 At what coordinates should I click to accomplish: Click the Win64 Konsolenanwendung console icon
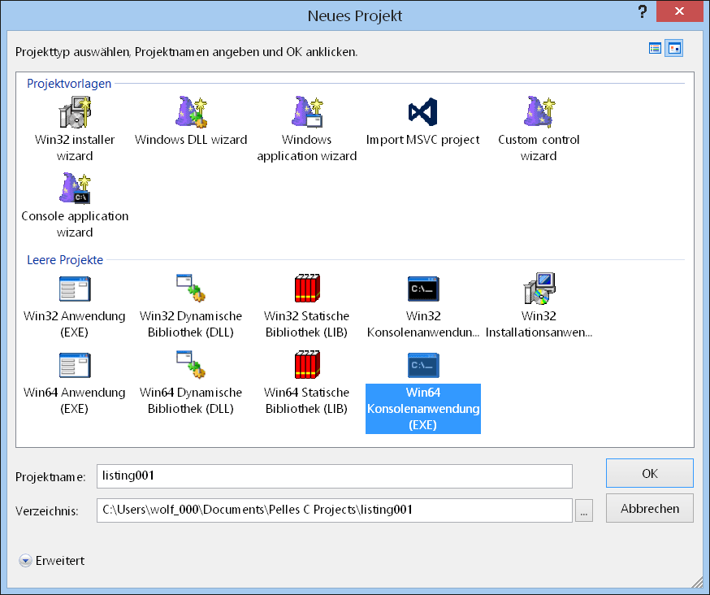click(x=423, y=365)
